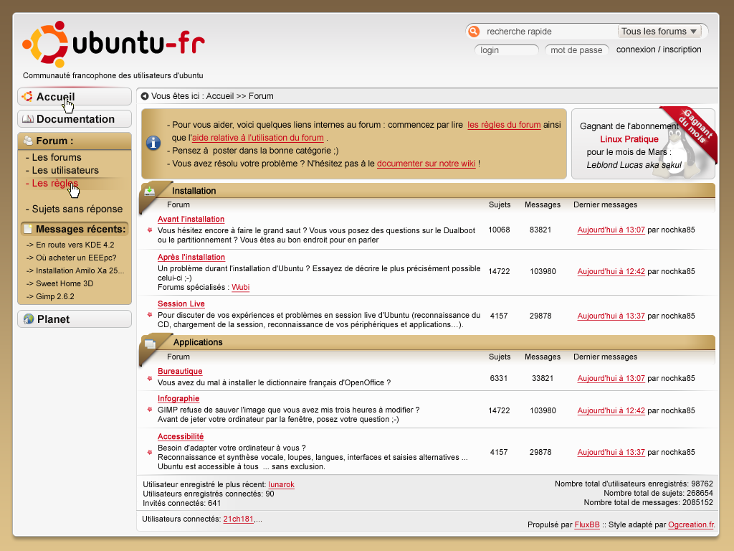The width and height of the screenshot is (734, 551).
Task: Click connexion / inscription link
Action: [659, 50]
